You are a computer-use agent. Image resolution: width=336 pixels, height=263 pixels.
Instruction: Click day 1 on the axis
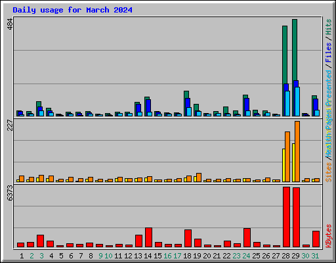tap(22, 256)
